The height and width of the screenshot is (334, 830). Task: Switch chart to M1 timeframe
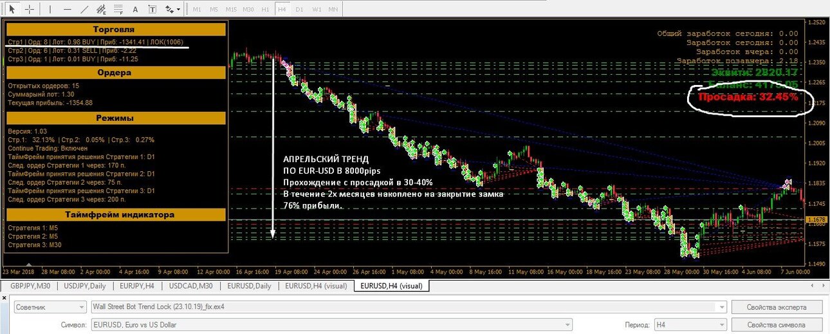pos(196,10)
